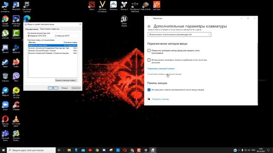Select the Discord desktop icon
Viewport: 273px width, 153px height.
tap(5, 49)
